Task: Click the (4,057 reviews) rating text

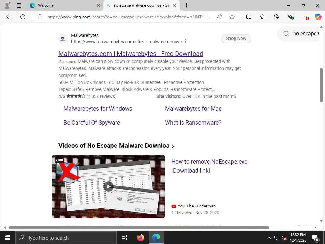Action: (101, 96)
